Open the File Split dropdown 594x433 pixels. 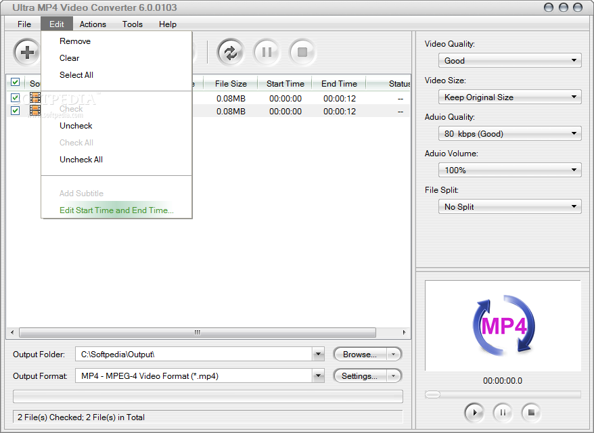509,207
